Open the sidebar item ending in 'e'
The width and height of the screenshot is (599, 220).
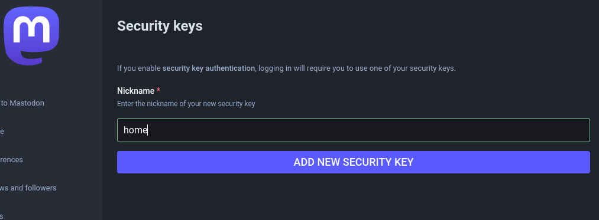coord(2,131)
